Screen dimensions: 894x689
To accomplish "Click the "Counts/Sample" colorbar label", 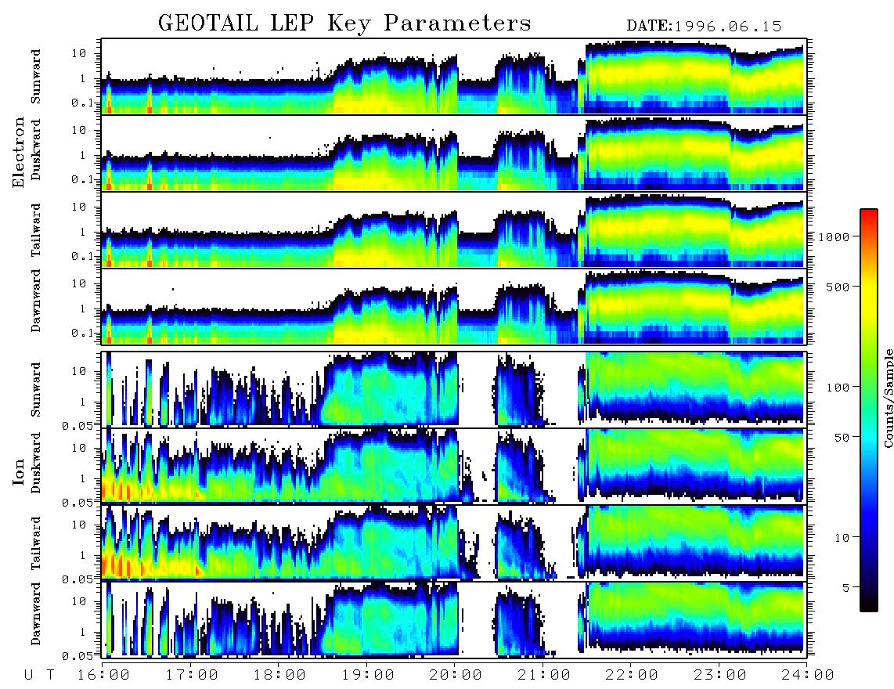I will 888,399.
